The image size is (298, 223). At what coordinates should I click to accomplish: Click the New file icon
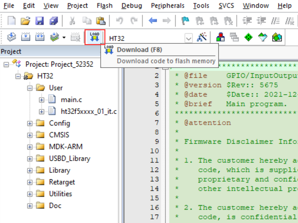point(11,21)
